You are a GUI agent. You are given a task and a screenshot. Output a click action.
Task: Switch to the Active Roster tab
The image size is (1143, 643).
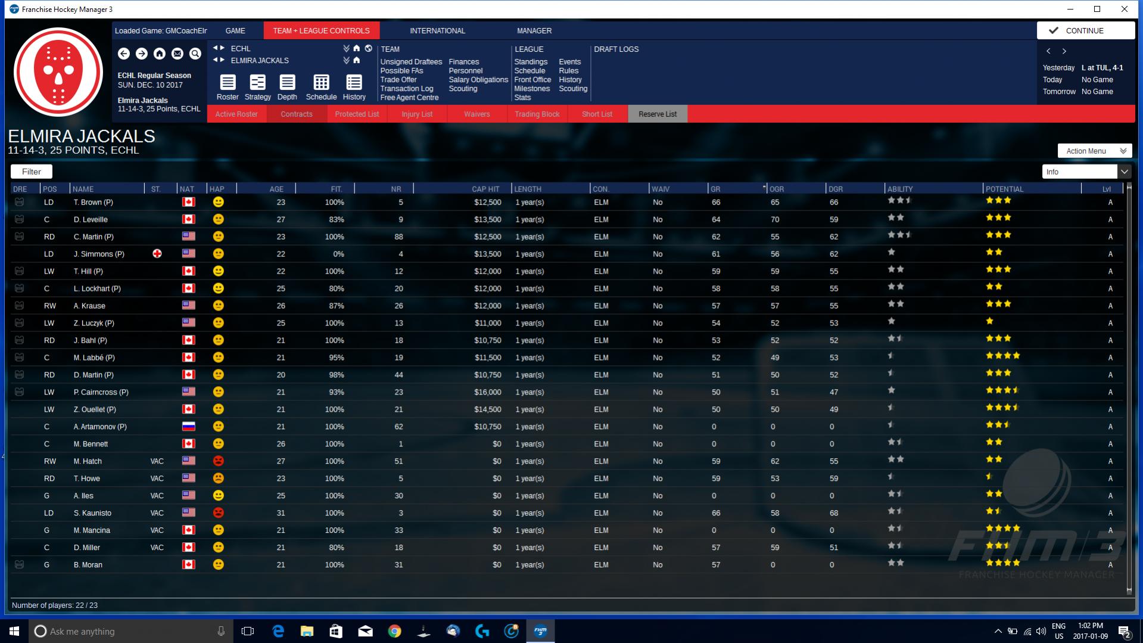tap(236, 114)
